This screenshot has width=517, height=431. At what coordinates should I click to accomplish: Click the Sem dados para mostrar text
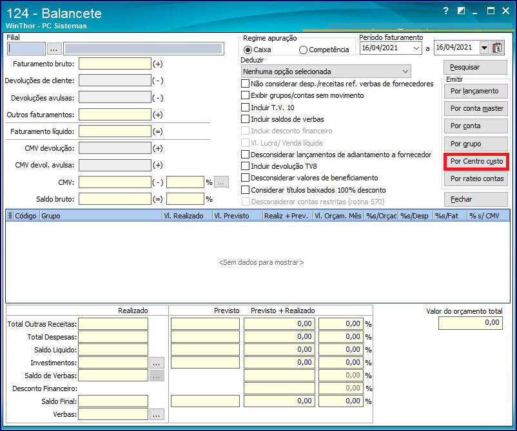pyautogui.click(x=261, y=262)
